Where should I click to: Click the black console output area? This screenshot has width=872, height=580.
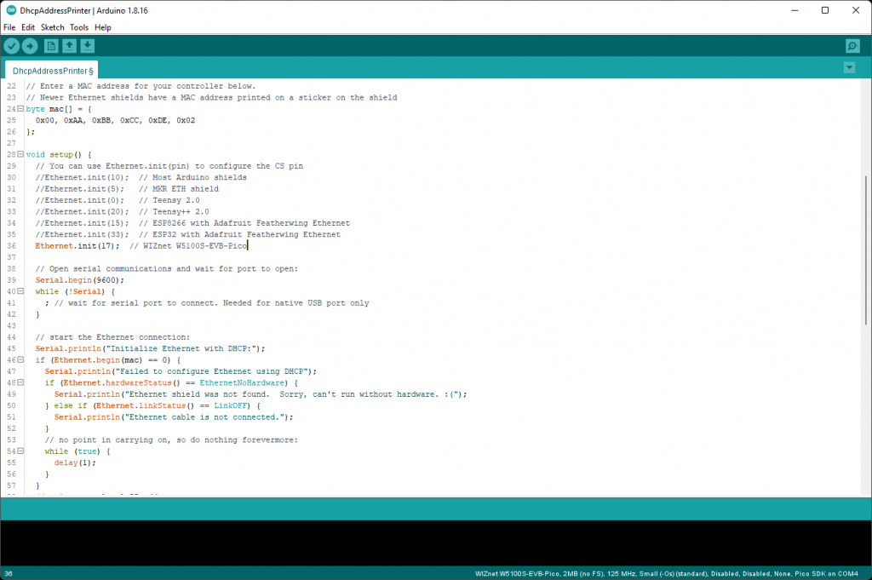click(436, 543)
